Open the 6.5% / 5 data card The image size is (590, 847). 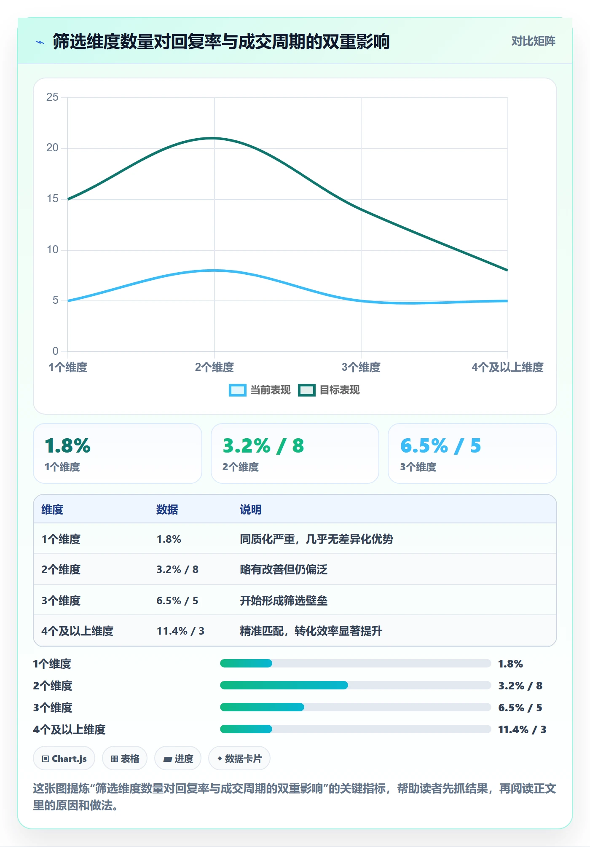point(472,453)
